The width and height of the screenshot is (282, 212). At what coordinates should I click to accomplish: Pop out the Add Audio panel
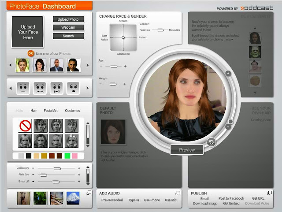pos(178,193)
